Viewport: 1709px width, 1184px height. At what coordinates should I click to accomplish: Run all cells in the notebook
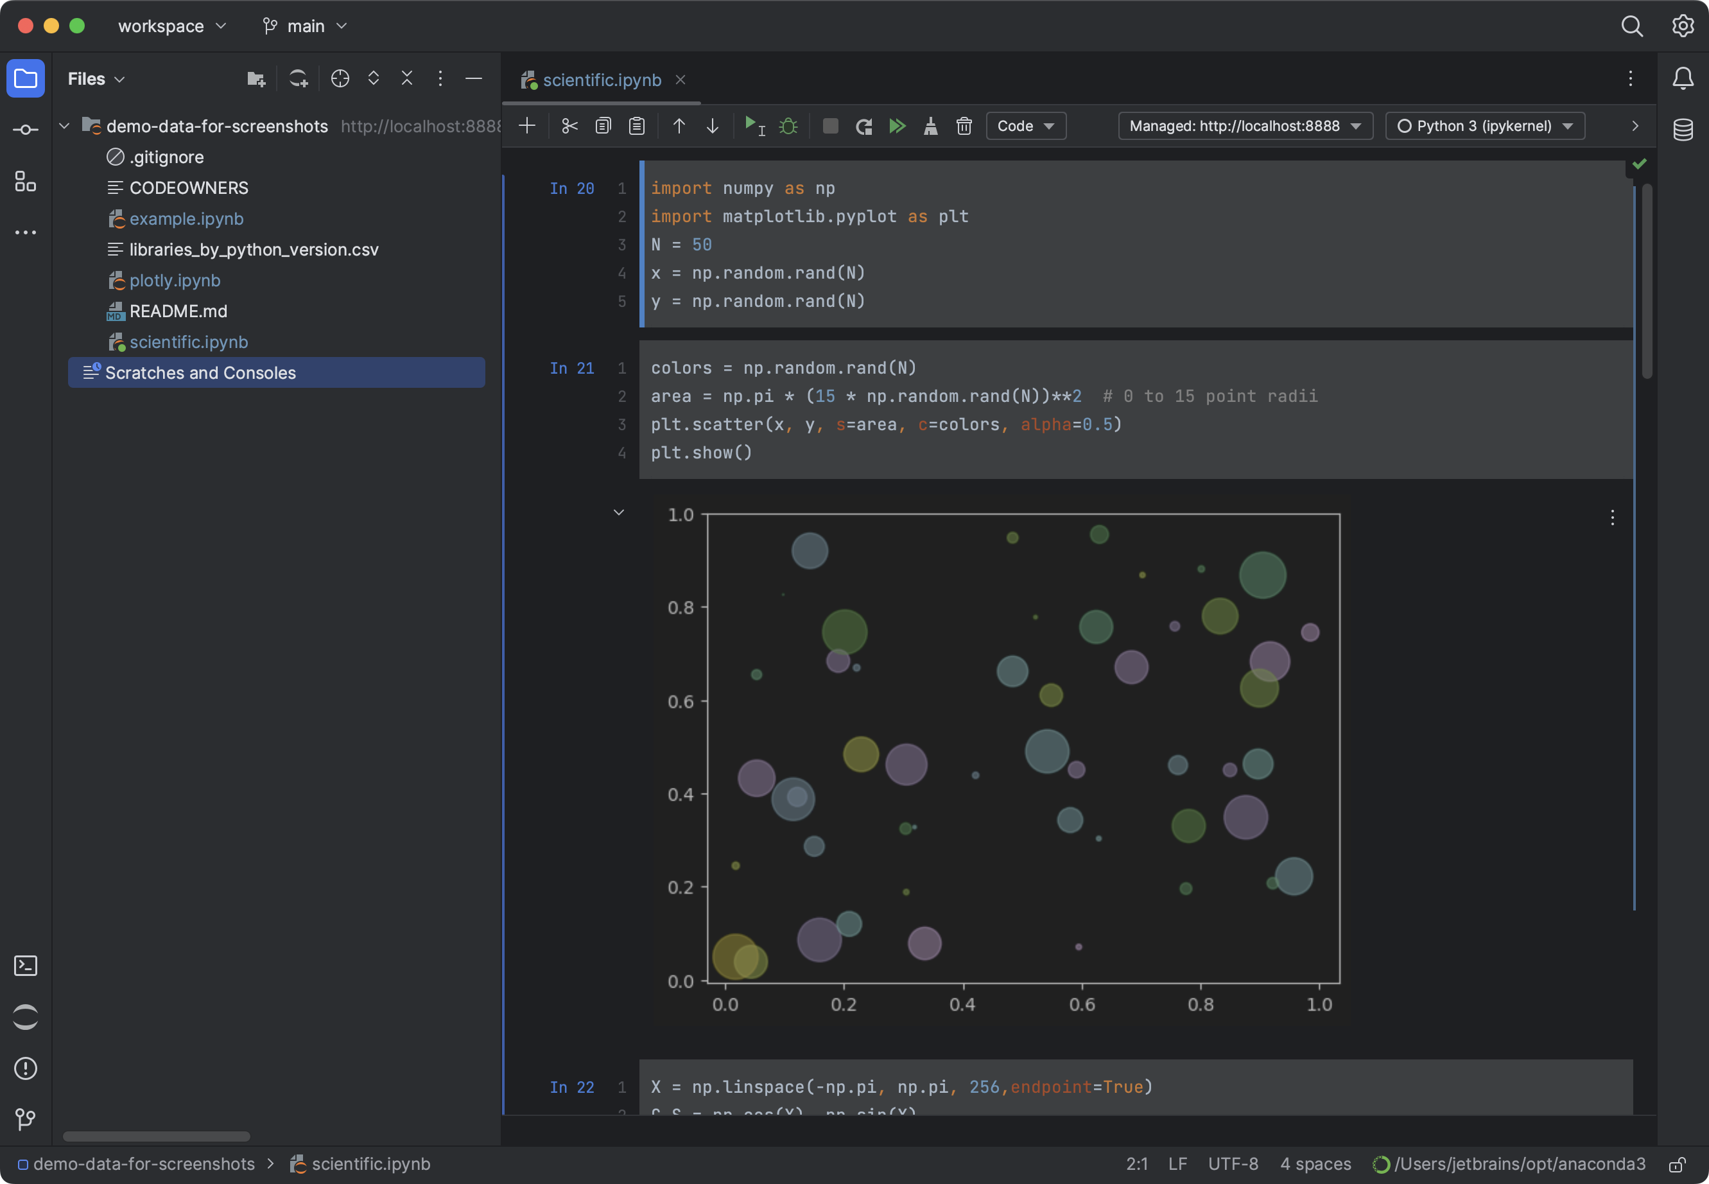click(x=897, y=125)
